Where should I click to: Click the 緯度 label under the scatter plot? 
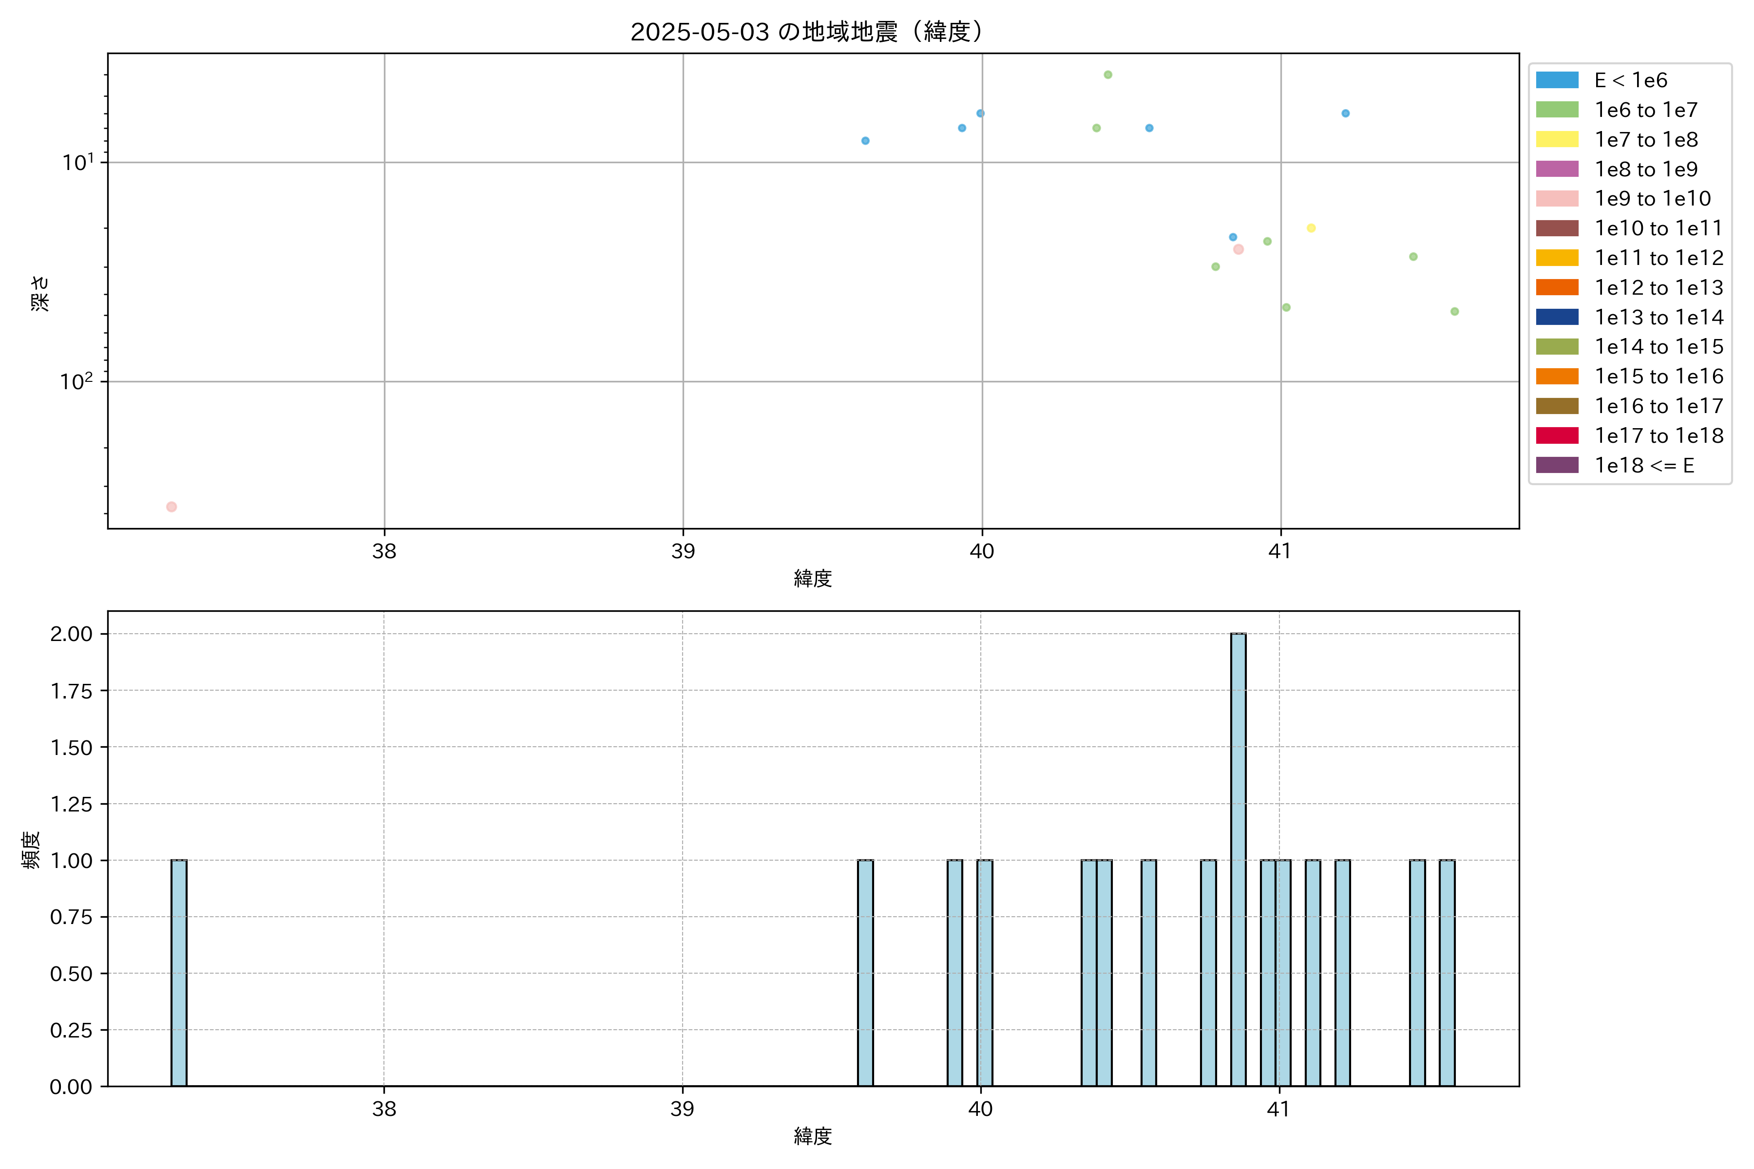[813, 579]
